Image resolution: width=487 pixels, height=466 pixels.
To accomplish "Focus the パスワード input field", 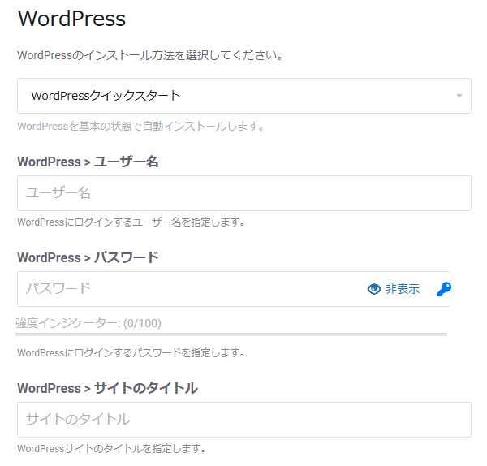I will pos(234,289).
